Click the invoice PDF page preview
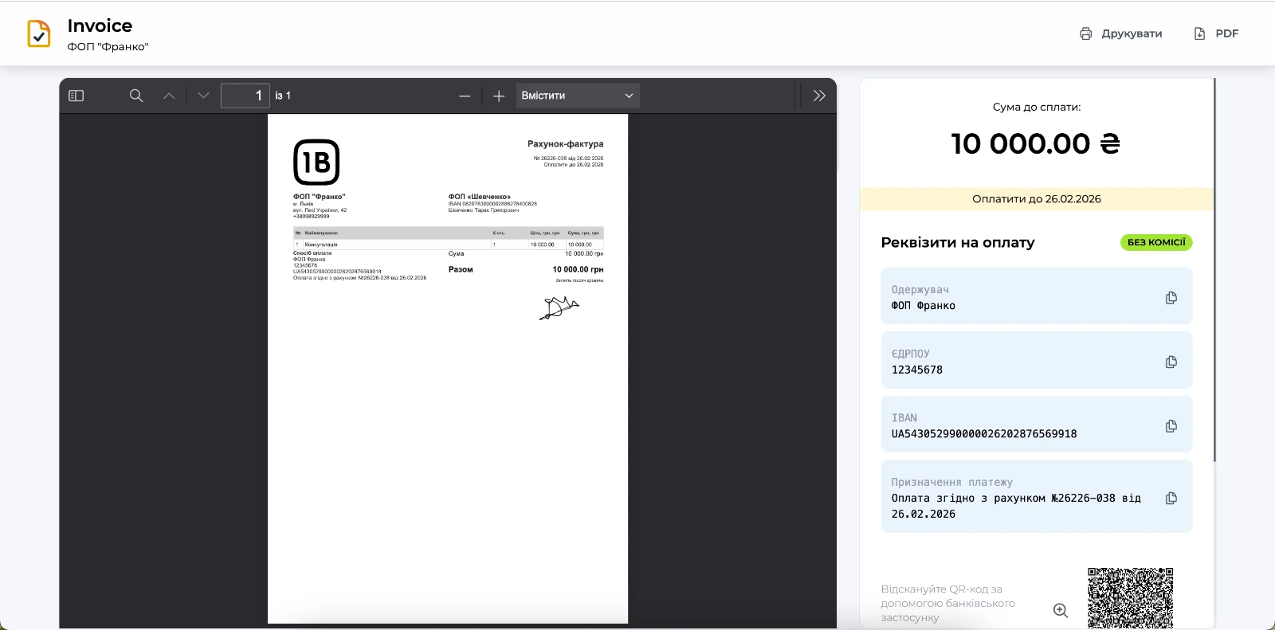Screen dimensions: 1275x630 [448, 369]
